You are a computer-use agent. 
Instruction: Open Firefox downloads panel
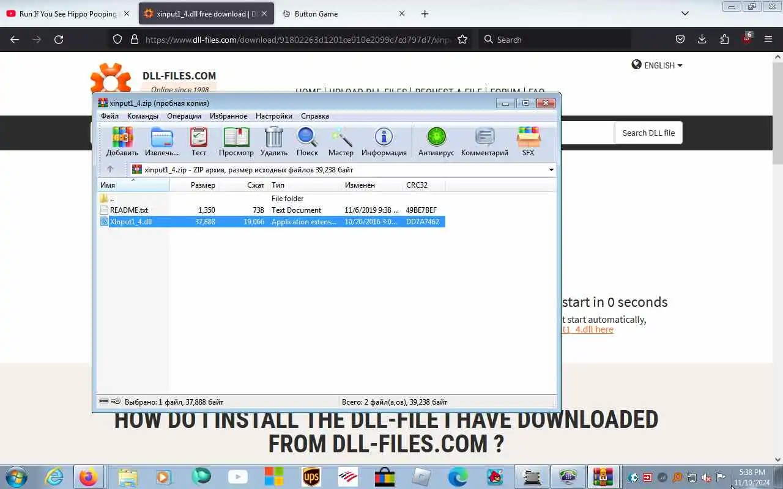(702, 39)
